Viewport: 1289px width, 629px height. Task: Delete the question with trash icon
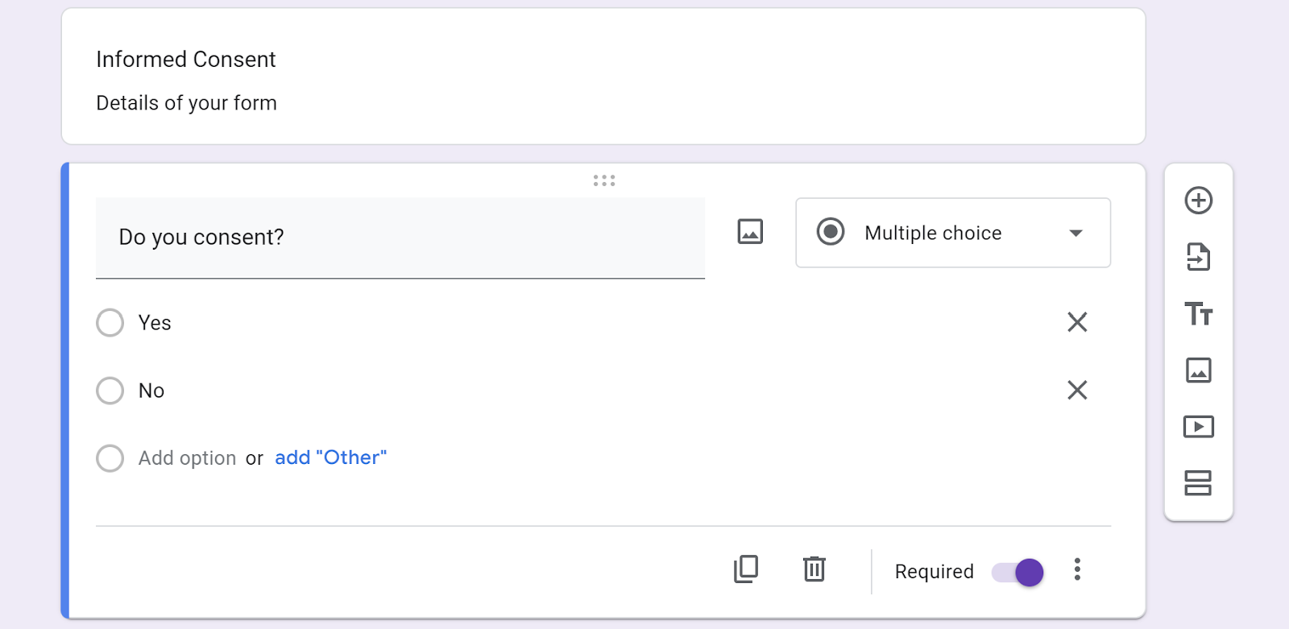tap(814, 569)
